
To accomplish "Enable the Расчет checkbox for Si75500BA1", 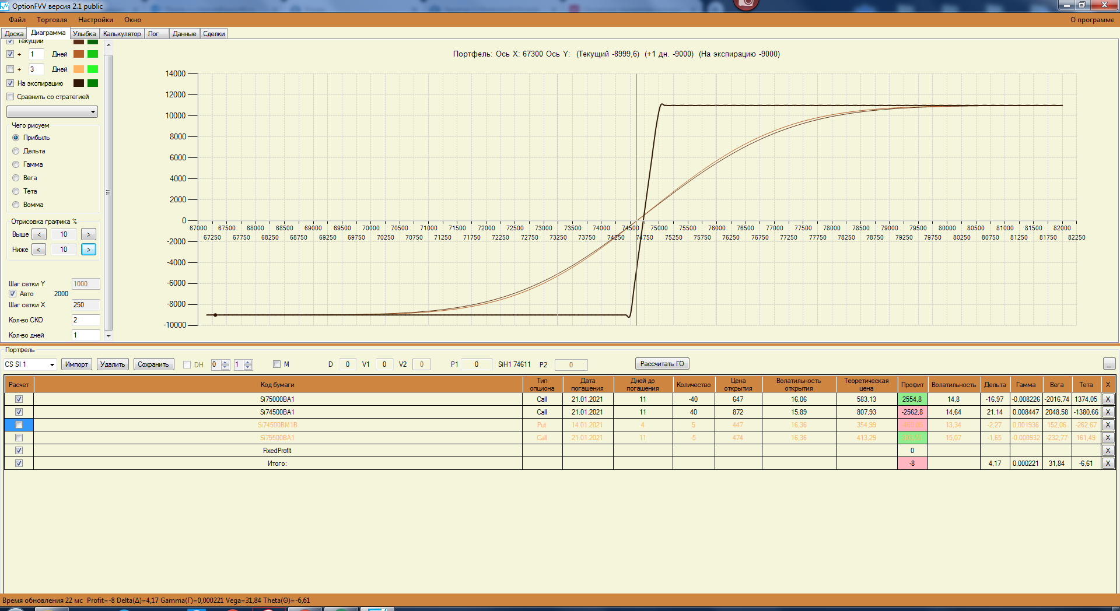I will (x=19, y=438).
